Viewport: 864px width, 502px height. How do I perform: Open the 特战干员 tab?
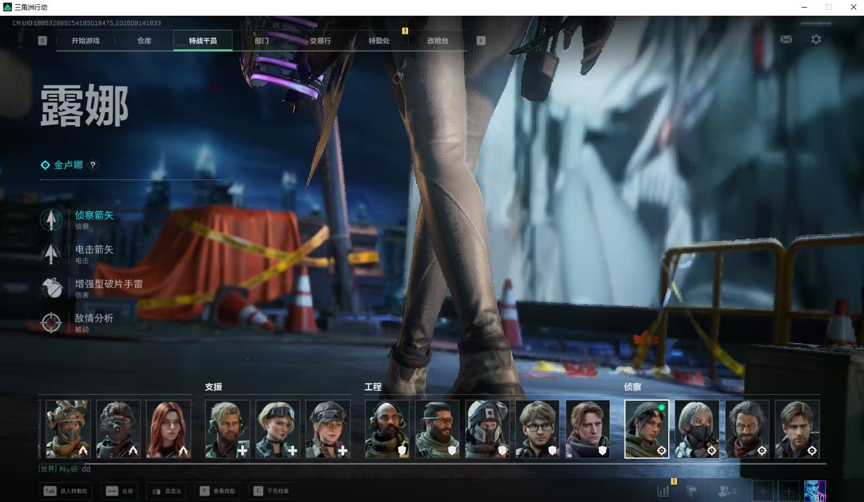[203, 41]
